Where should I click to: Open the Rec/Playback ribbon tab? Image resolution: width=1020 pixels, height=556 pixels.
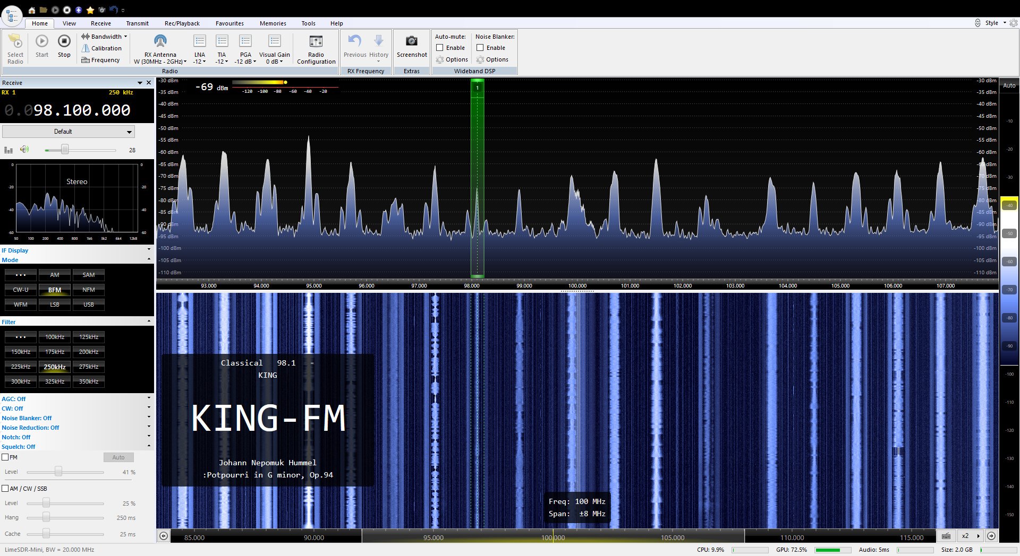182,23
